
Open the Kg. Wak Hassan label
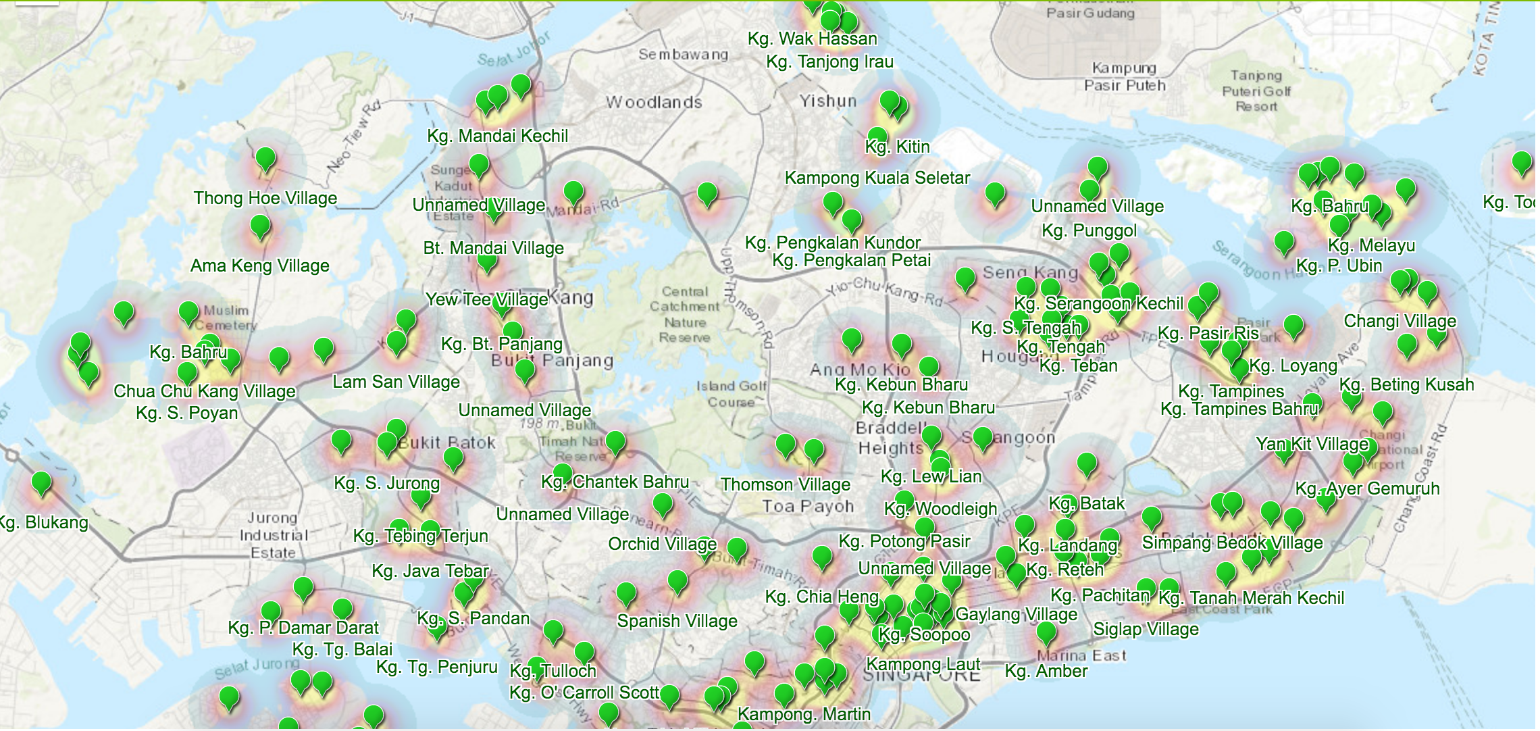pos(812,39)
